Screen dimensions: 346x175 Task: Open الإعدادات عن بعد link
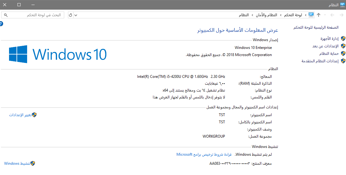[325, 46]
